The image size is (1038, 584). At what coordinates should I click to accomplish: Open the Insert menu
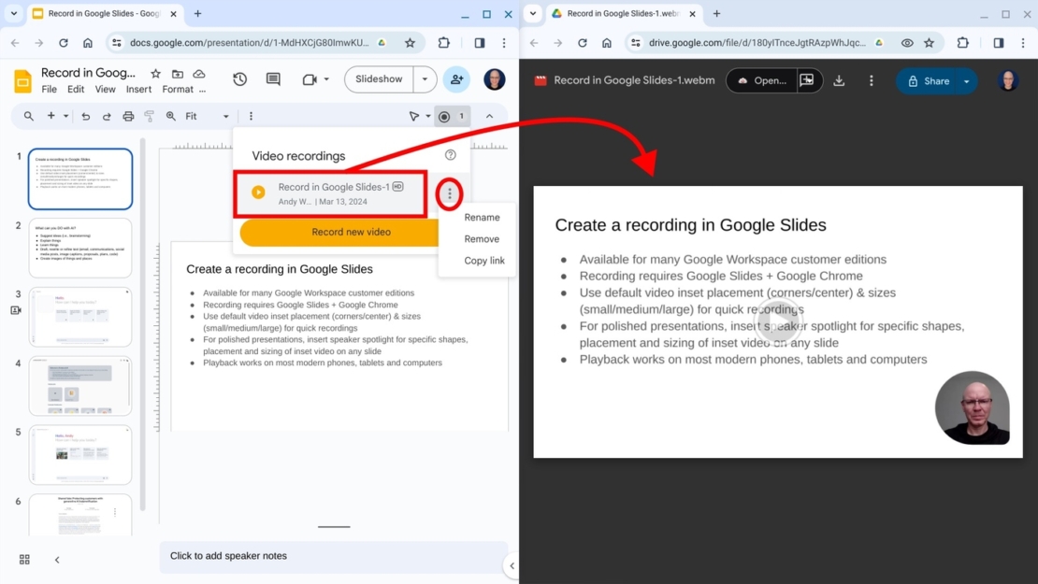138,89
